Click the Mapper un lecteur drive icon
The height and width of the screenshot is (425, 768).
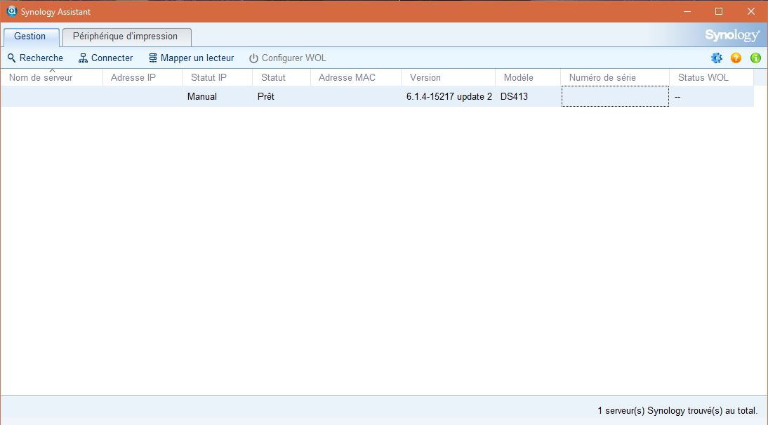pyautogui.click(x=153, y=58)
